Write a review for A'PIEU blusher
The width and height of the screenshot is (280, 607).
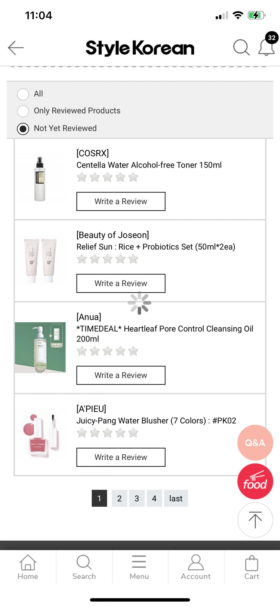[x=121, y=457]
